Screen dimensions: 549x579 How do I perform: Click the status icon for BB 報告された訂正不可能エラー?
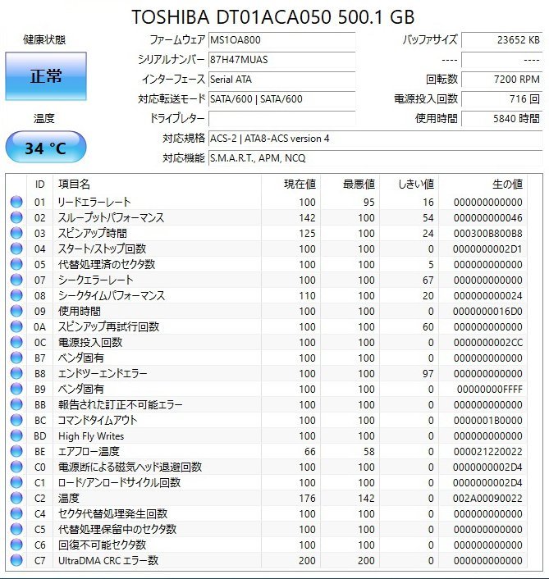pyautogui.click(x=16, y=404)
